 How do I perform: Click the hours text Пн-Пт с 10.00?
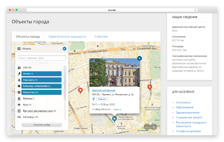(103, 105)
